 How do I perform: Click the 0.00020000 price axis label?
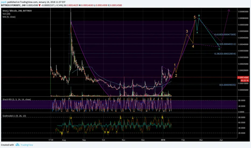pyautogui.click(x=243, y=70)
